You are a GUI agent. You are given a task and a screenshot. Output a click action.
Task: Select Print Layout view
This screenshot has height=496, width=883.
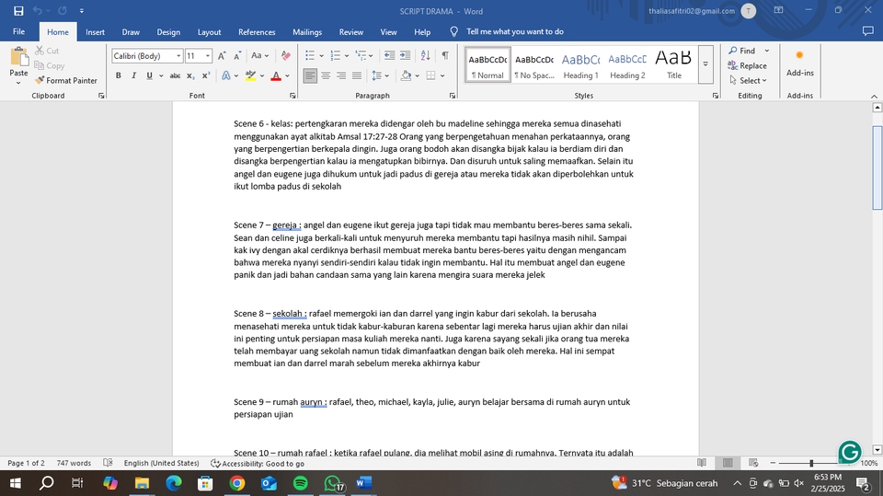[x=728, y=463]
